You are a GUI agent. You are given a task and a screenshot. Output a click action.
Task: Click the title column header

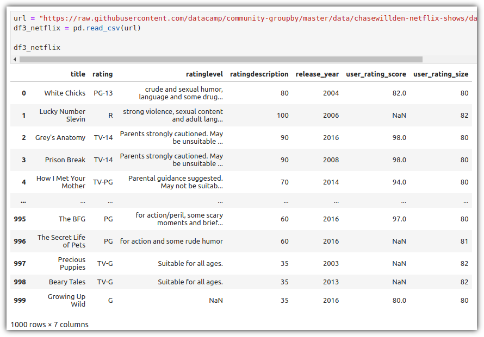pyautogui.click(x=78, y=74)
